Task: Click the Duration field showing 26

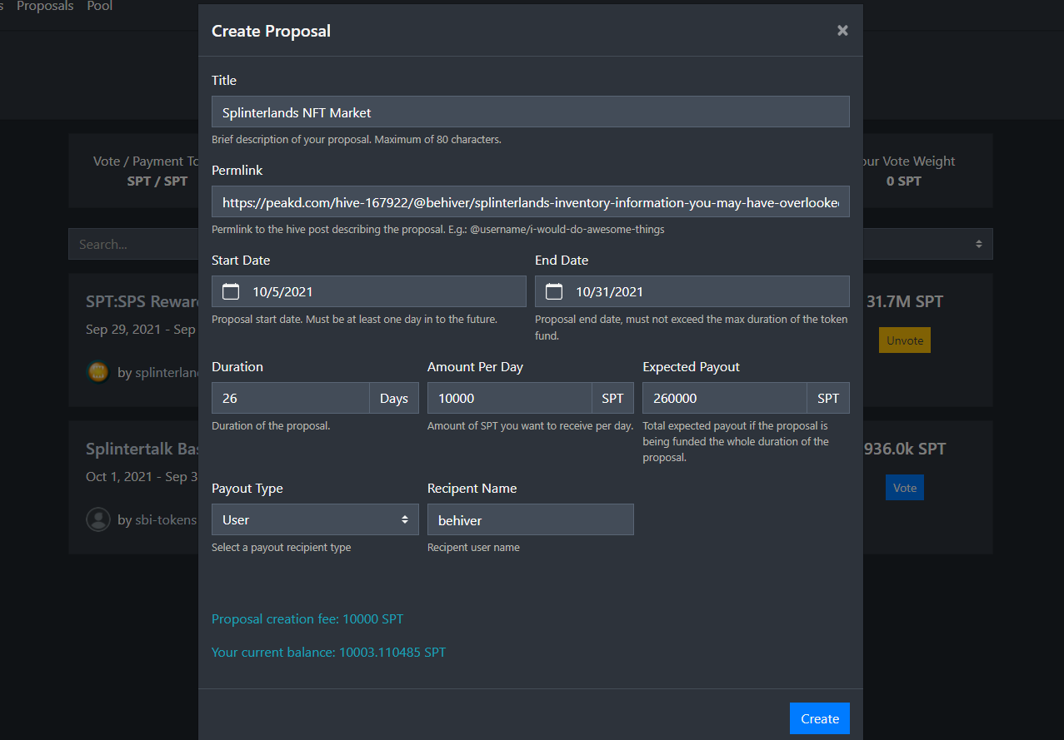Action: 291,398
